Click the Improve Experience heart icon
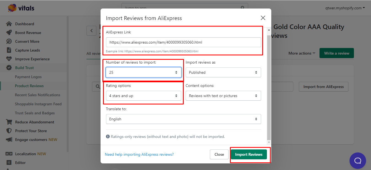The height and width of the screenshot is (170, 371). (x=9, y=59)
